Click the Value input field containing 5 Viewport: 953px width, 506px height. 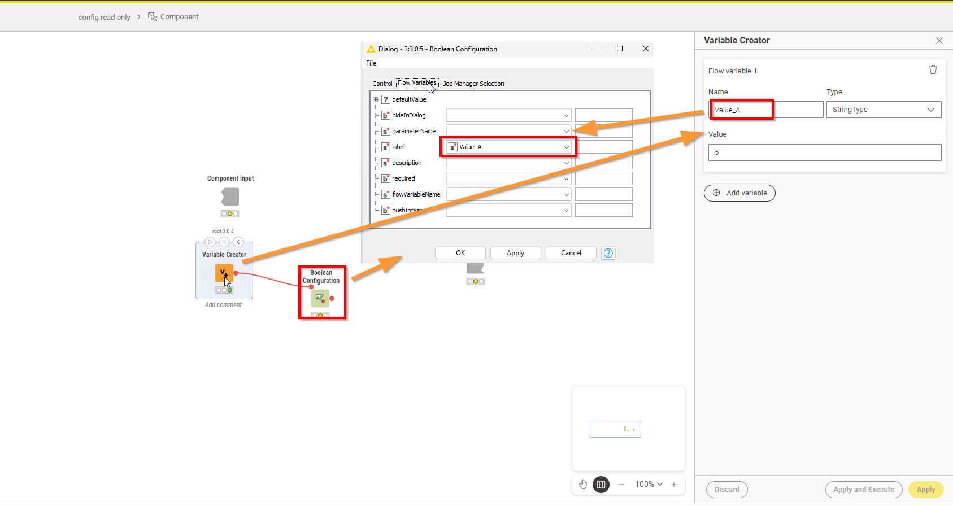coord(824,152)
